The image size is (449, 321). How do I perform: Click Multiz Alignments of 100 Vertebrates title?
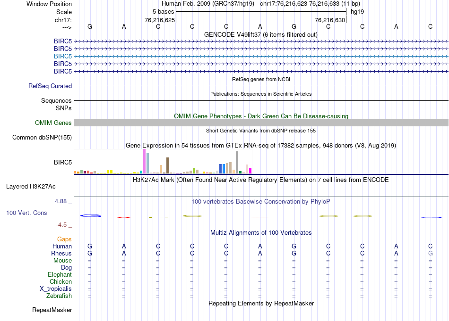tap(261, 232)
